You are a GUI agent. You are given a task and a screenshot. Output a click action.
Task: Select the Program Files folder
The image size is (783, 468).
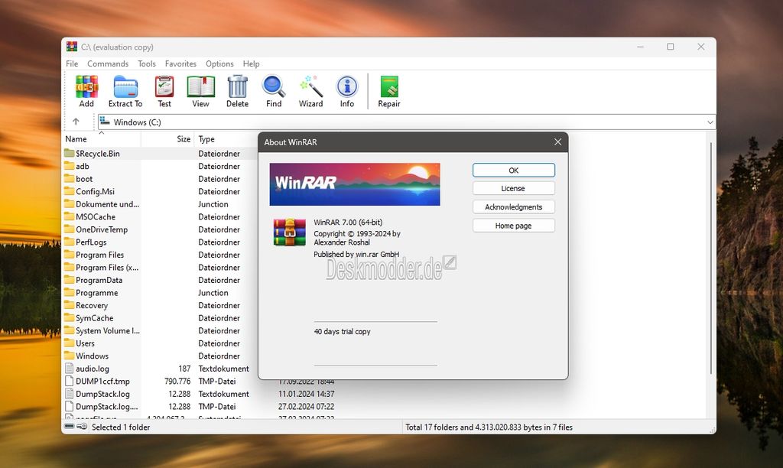[x=100, y=255]
